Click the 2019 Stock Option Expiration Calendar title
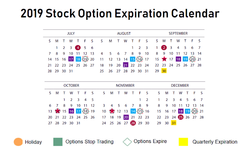 pyautogui.click(x=120, y=15)
